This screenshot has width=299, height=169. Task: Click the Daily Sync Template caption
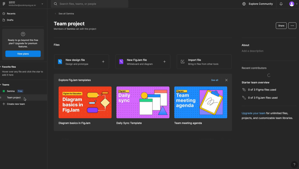(129, 123)
